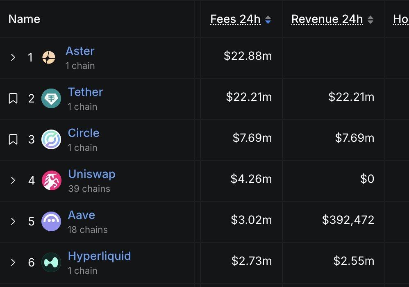409x287 pixels.
Task: Click the Name column header
Action: click(x=24, y=19)
